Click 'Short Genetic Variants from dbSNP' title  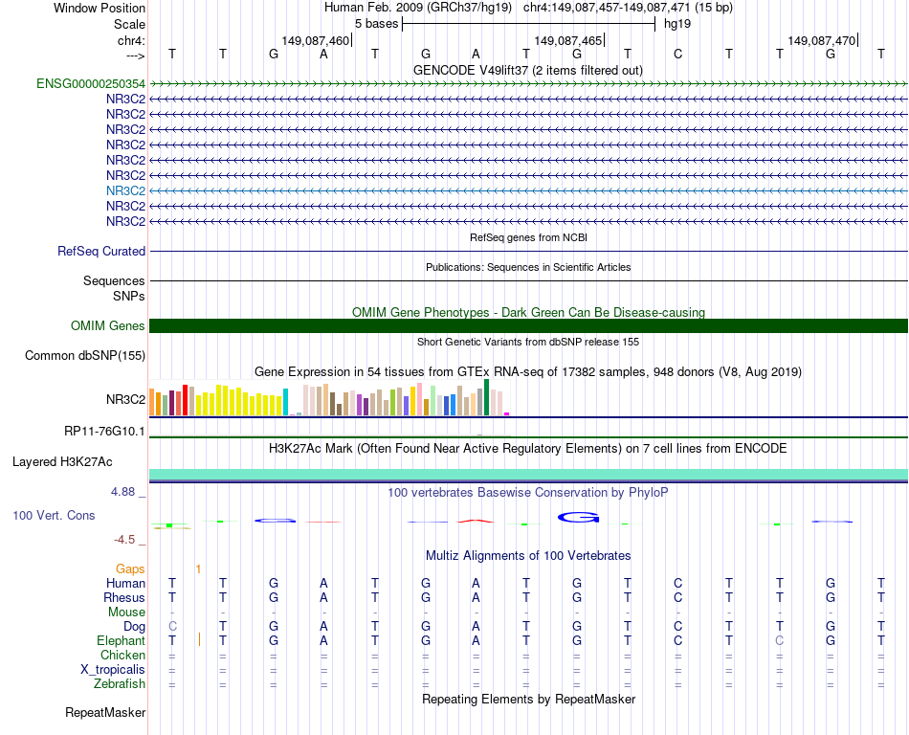pyautogui.click(x=528, y=342)
